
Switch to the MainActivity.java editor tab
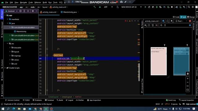pyautogui.click(x=70, y=12)
